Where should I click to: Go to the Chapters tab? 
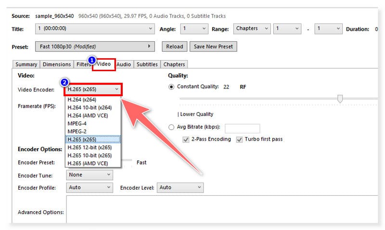[x=174, y=64]
